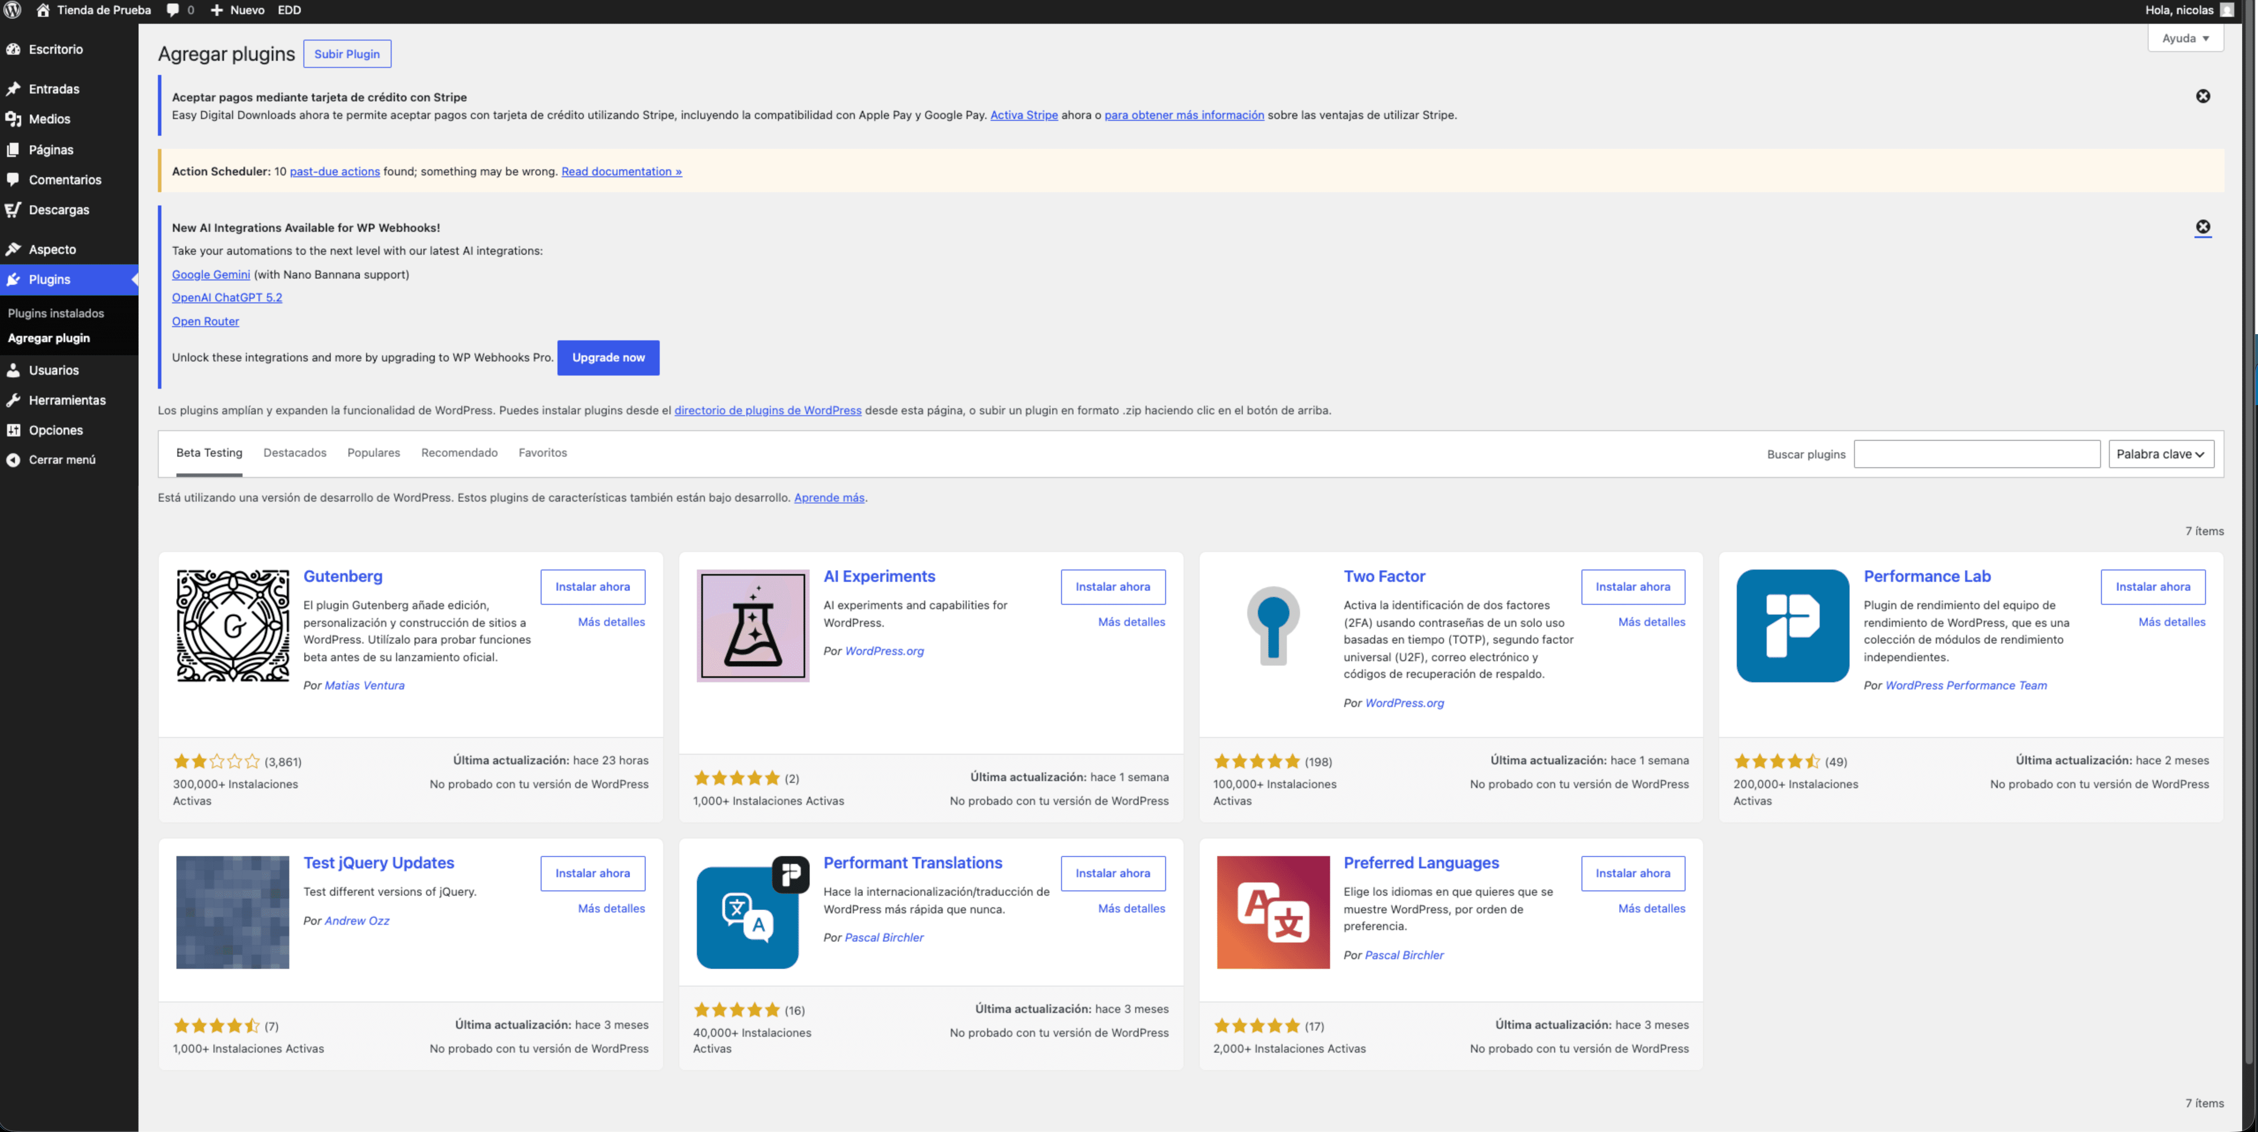This screenshot has width=2258, height=1132.
Task: Click the Medios media library icon
Action: point(14,118)
